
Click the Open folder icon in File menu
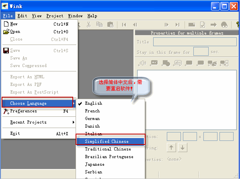[6, 32]
